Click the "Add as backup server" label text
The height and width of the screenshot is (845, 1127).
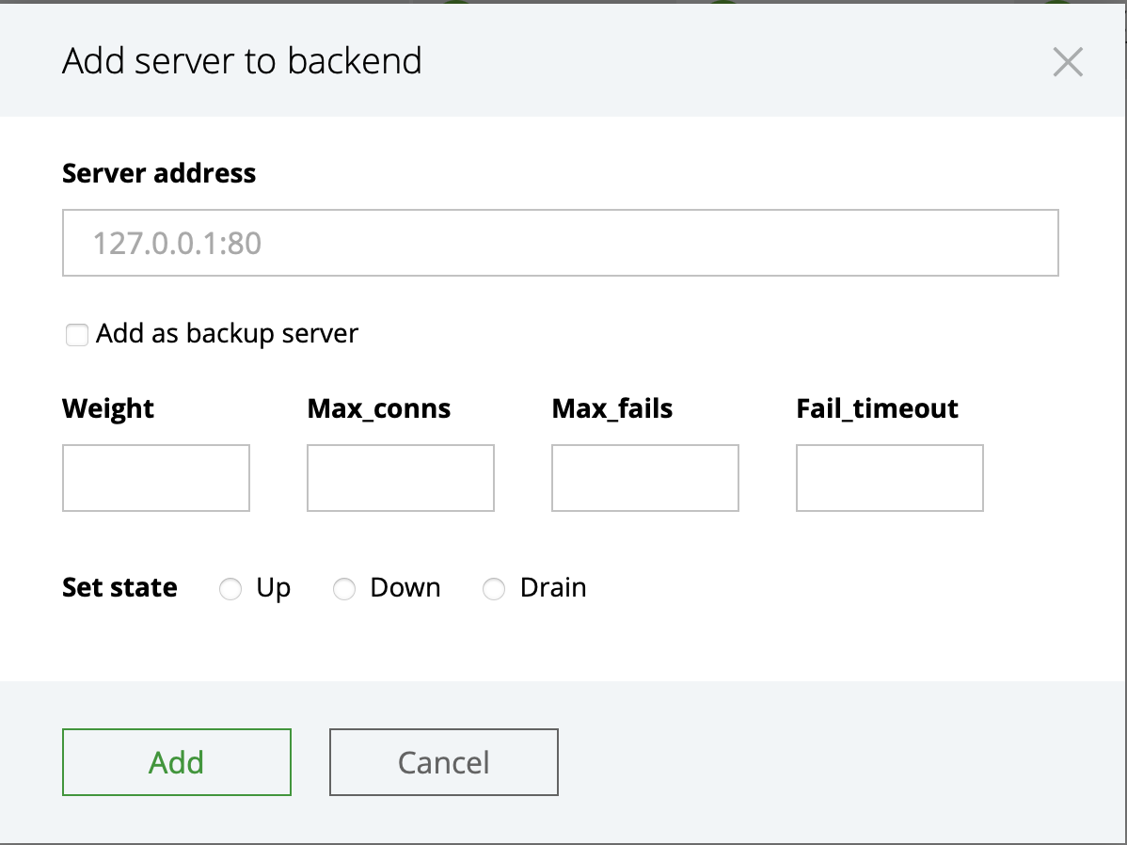click(227, 333)
